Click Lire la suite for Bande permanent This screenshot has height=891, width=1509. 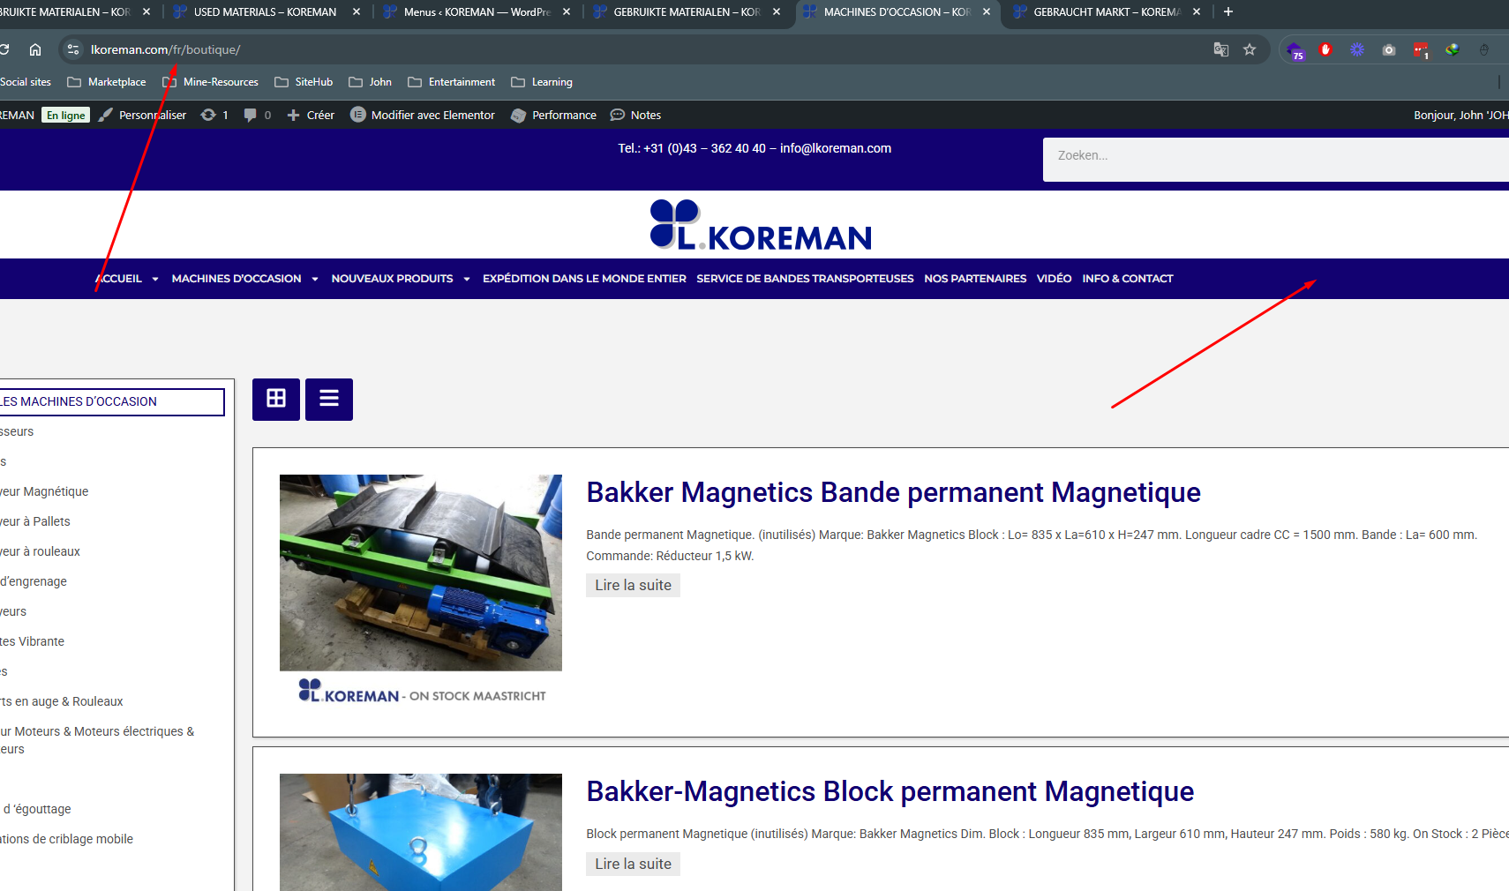[633, 585]
